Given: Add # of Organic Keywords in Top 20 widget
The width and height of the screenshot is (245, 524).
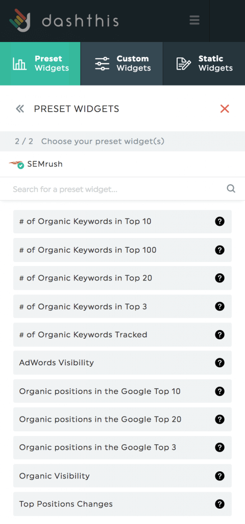Looking at the screenshot, I should click(122, 278).
